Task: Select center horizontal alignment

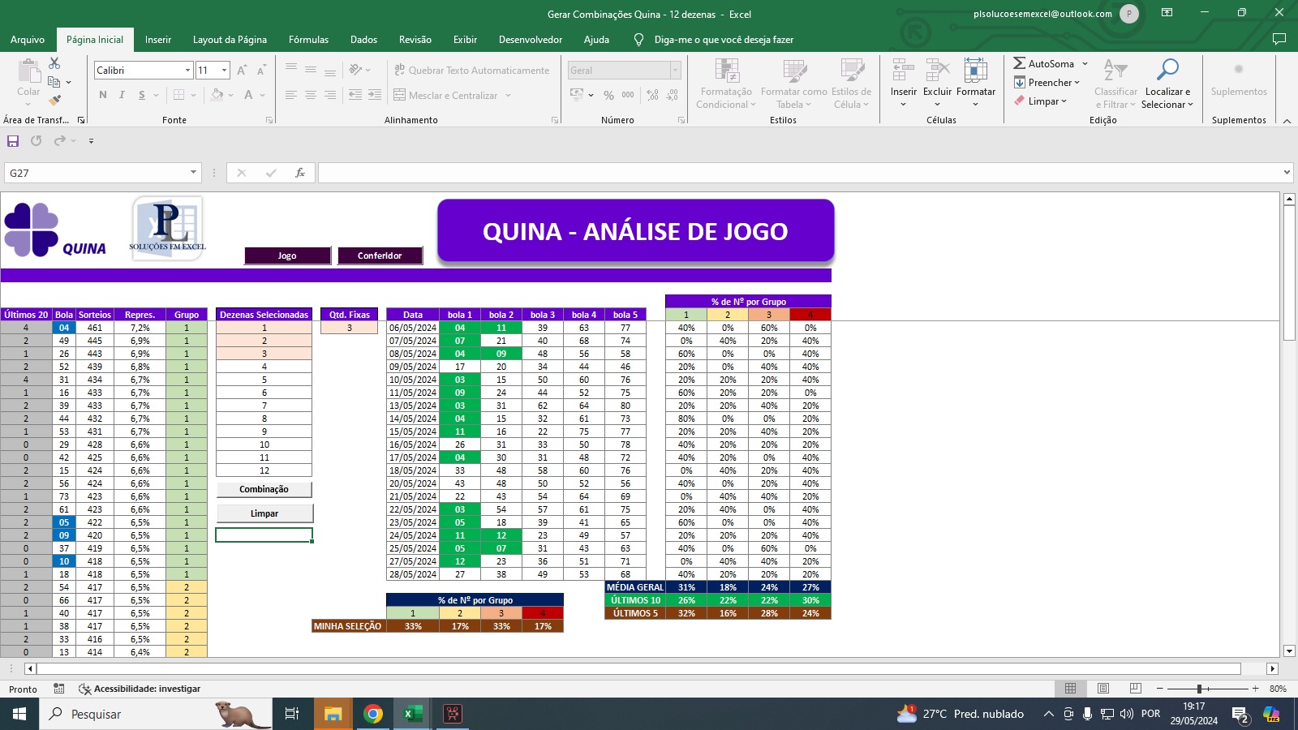Action: tap(311, 95)
